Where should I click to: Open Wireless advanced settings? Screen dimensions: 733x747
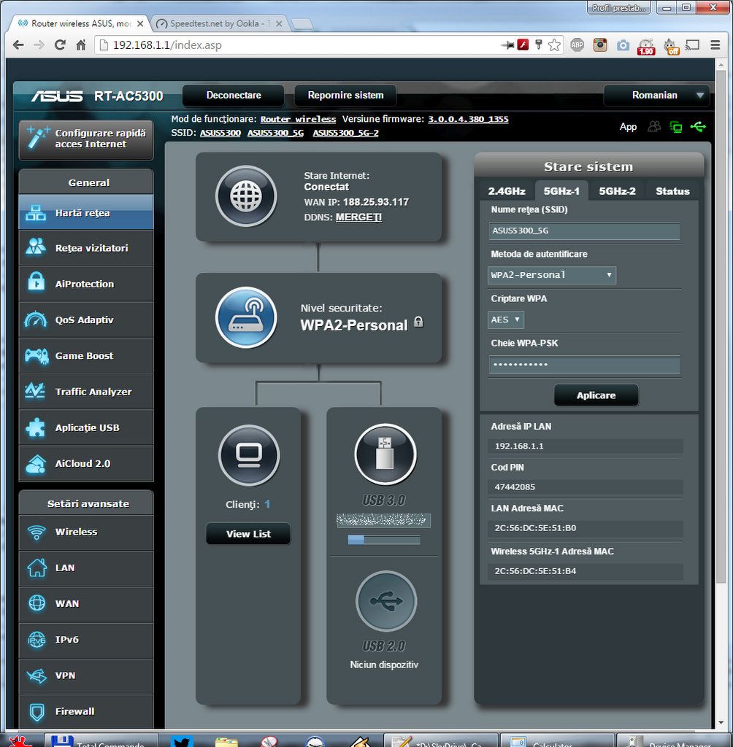pyautogui.click(x=86, y=532)
